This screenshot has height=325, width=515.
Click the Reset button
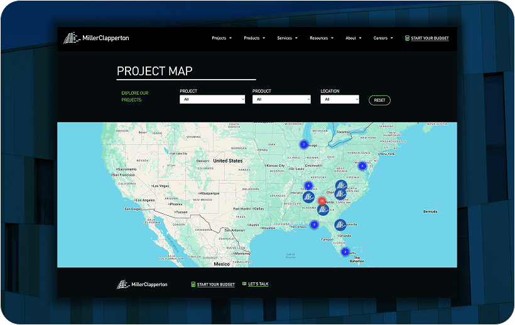pyautogui.click(x=379, y=100)
